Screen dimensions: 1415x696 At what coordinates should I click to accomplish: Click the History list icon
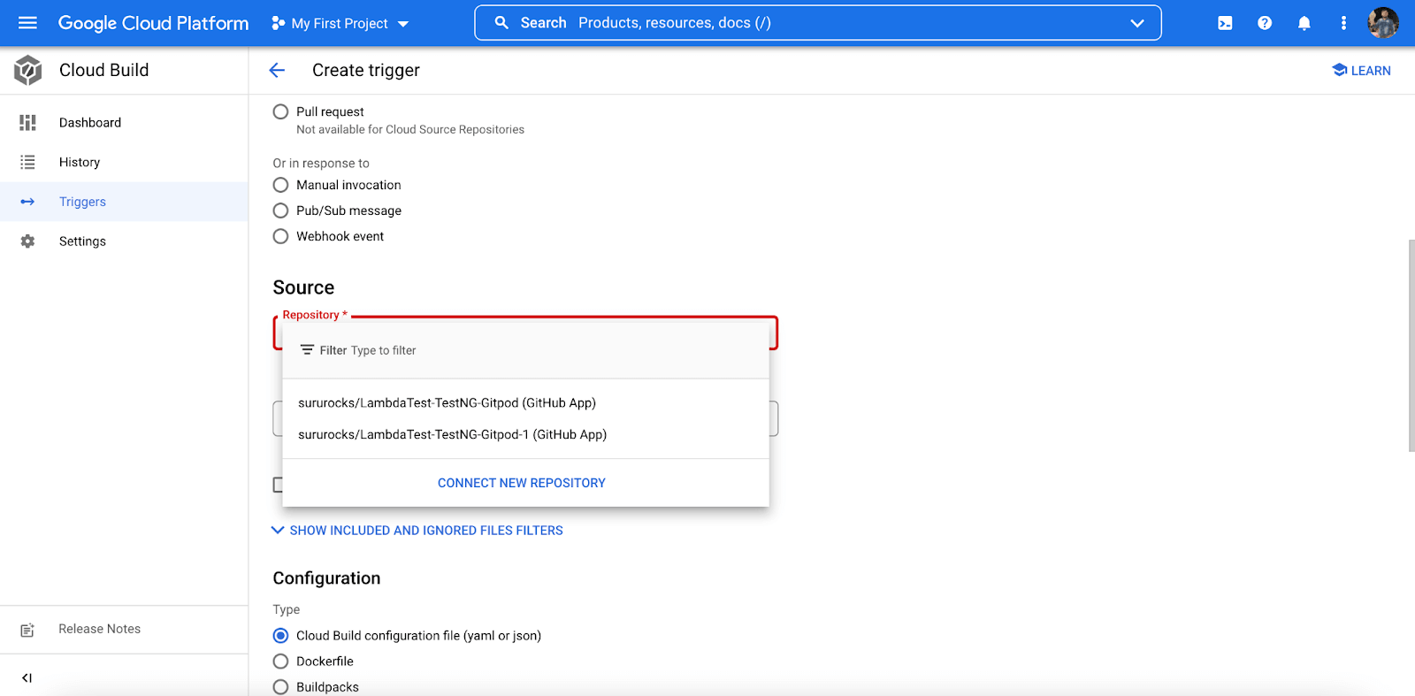pos(27,162)
